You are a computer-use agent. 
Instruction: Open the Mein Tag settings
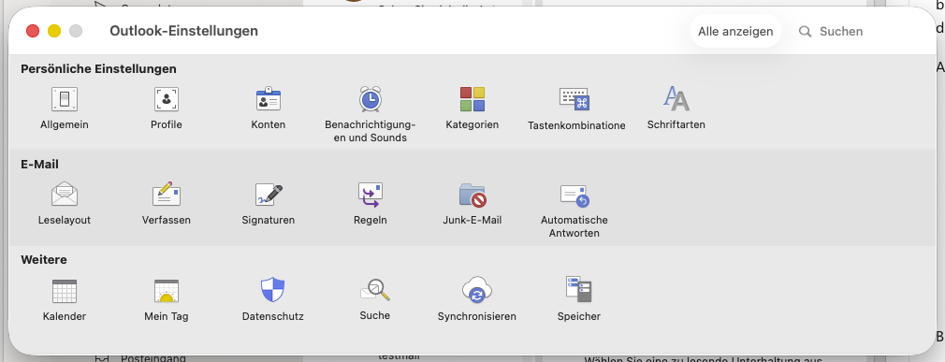[x=167, y=291]
